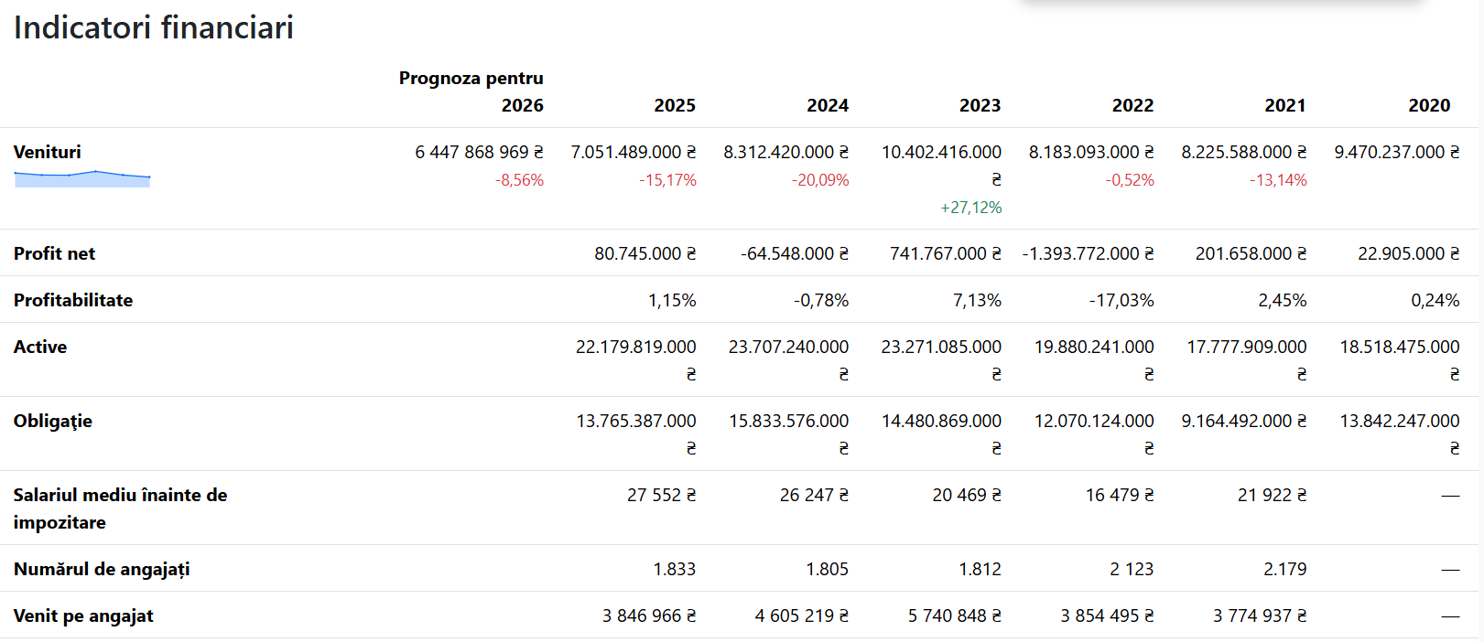This screenshot has width=1484, height=642.
Task: Select the 5 740 848 revenue per employee value
Action: [954, 615]
